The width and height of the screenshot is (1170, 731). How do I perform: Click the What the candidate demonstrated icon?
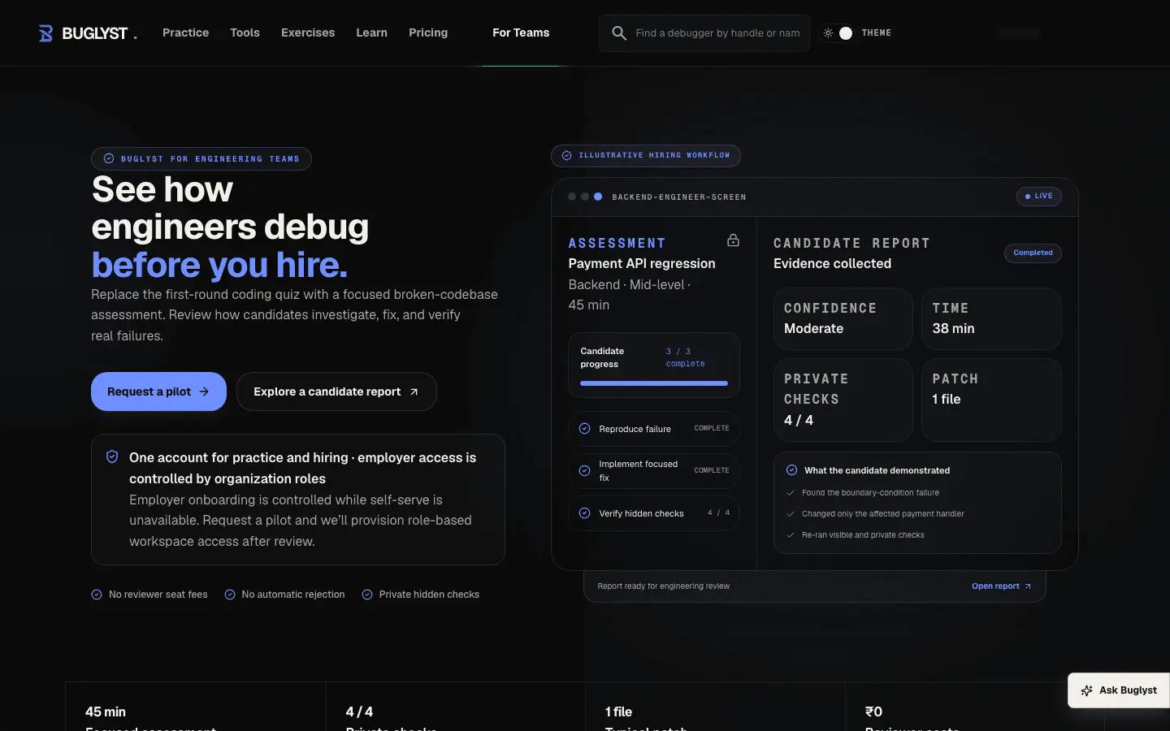[x=791, y=469]
